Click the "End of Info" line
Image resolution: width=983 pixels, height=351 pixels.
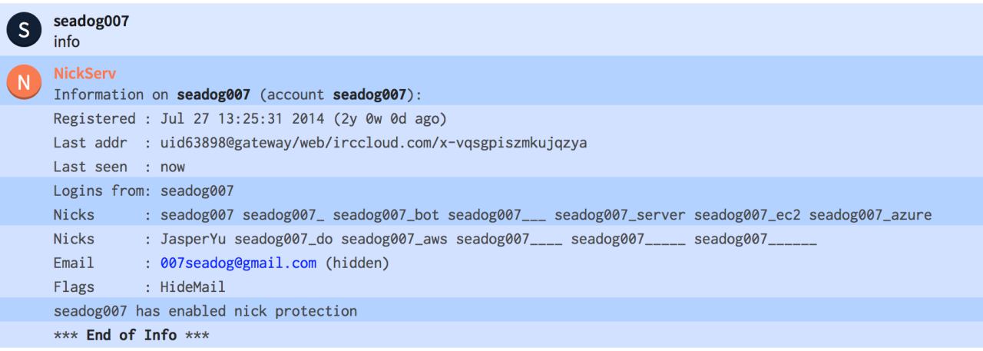click(x=131, y=336)
